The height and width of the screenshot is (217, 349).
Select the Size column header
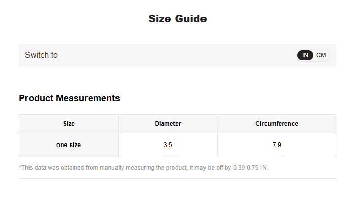click(69, 124)
